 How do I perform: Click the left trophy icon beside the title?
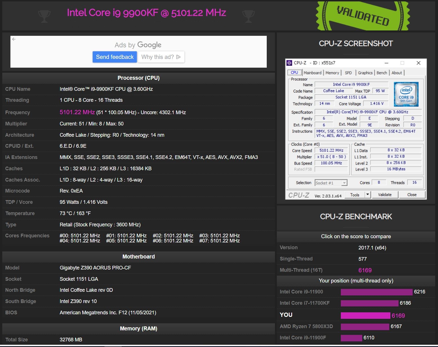(x=44, y=16)
